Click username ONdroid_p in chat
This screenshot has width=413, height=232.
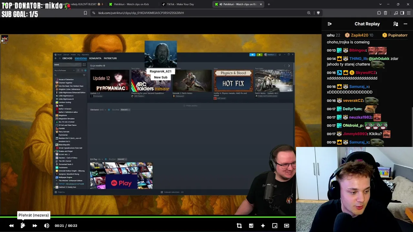pyautogui.click(x=353, y=125)
